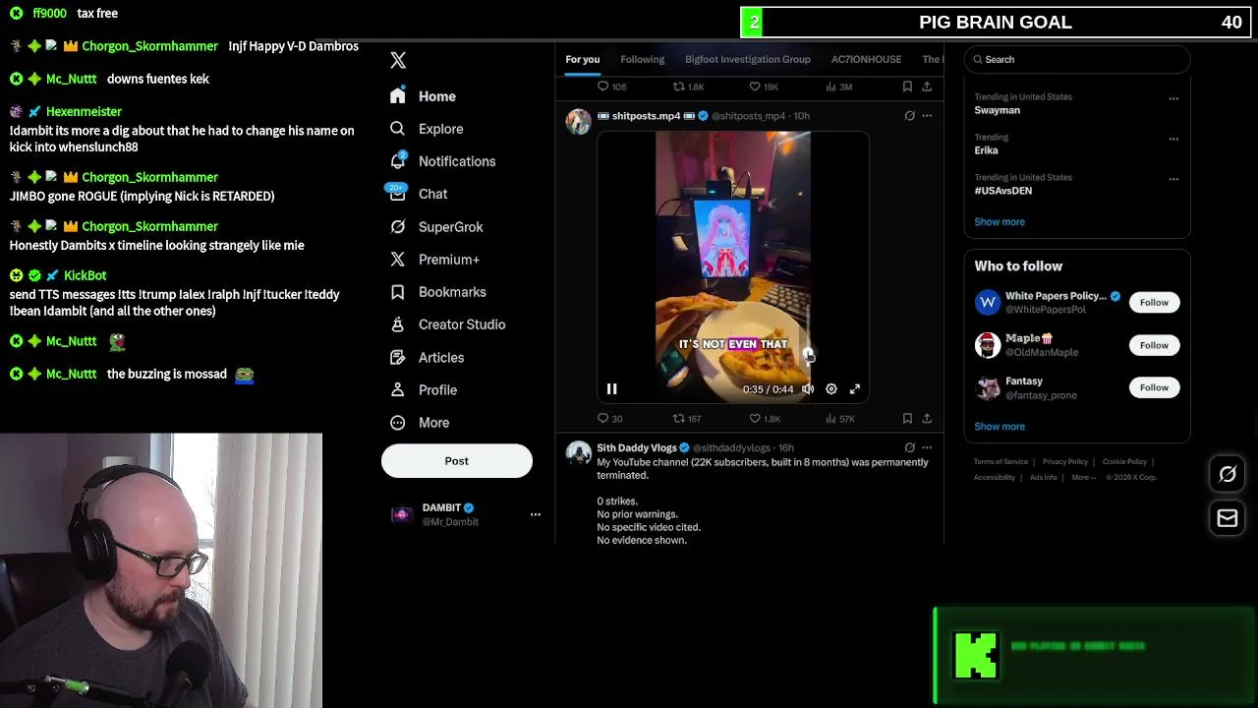The image size is (1258, 708).
Task: Open DAMBIT account switcher menu
Action: tap(536, 514)
